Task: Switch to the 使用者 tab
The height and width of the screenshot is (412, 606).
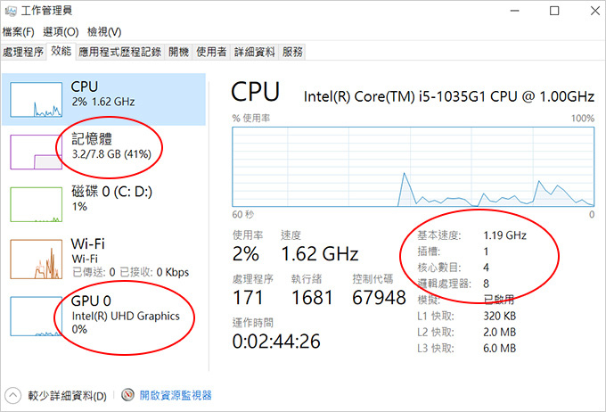Action: click(x=211, y=52)
